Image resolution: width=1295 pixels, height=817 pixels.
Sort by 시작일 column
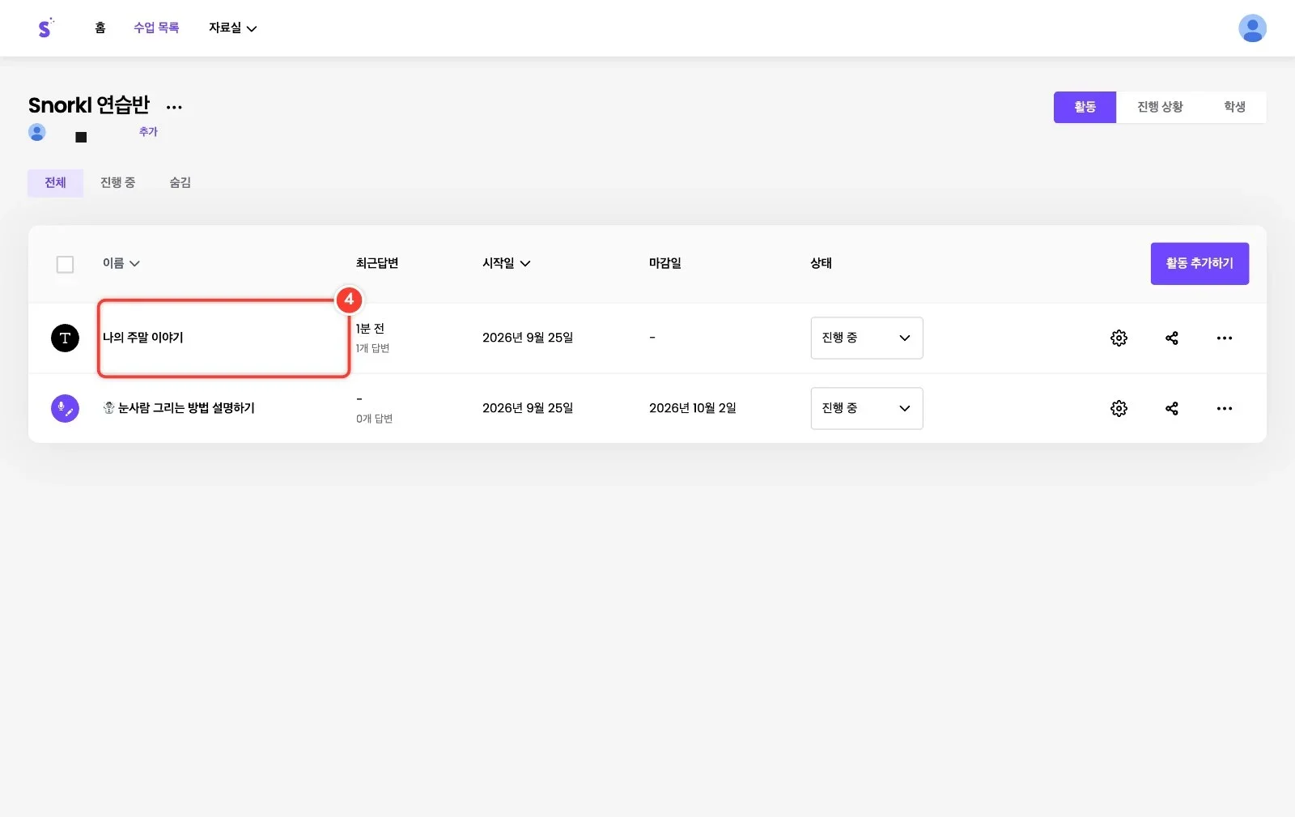coord(506,263)
